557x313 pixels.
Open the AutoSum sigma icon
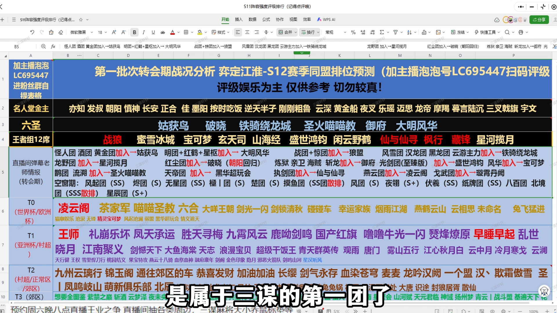tap(382, 32)
